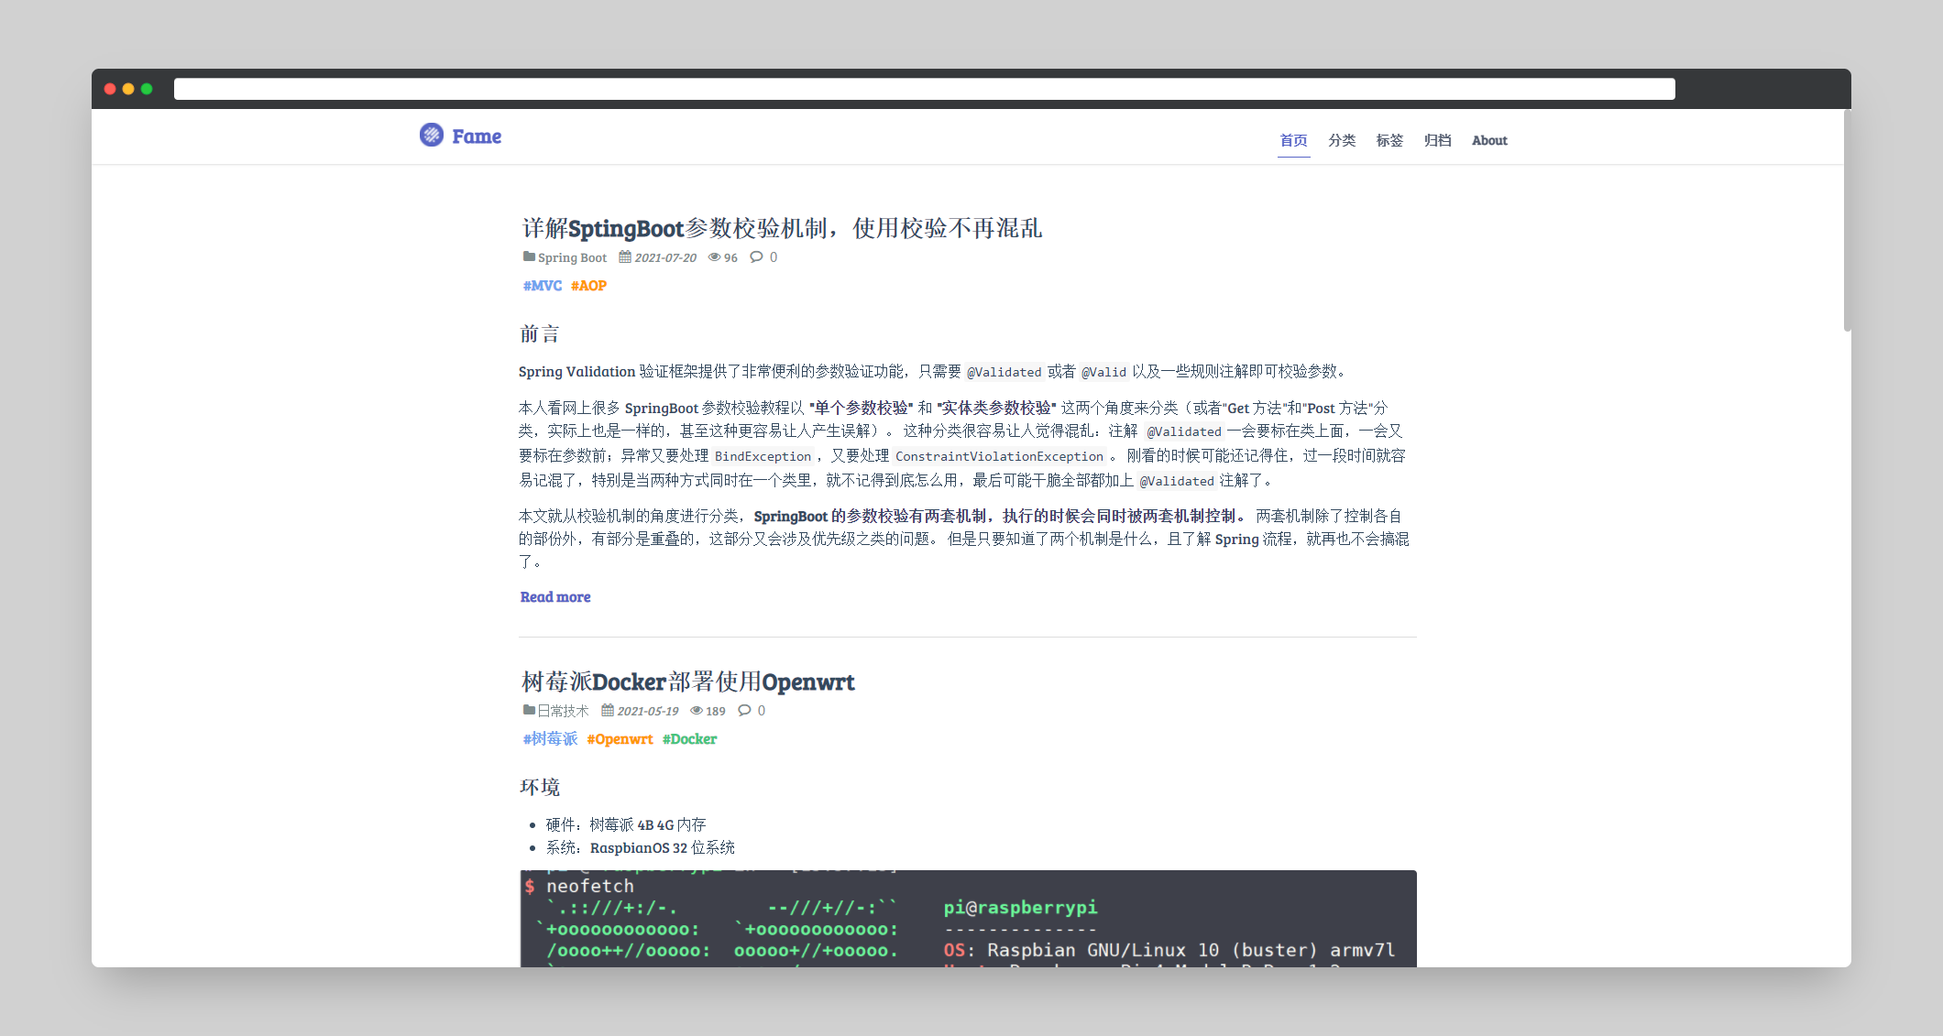Click the views eye icon on the SpringBoot post

click(x=714, y=257)
